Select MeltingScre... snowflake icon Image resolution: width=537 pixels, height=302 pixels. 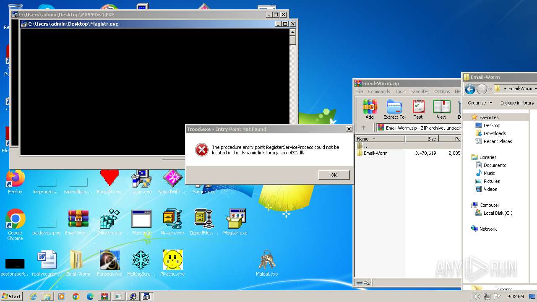tap(141, 263)
